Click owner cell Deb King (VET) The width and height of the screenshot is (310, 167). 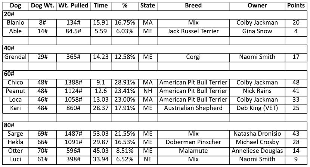point(257,108)
